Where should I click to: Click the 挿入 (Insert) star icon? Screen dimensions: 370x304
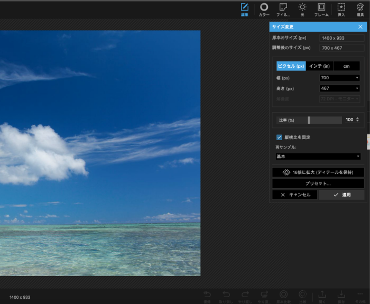click(341, 7)
